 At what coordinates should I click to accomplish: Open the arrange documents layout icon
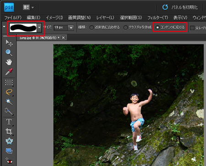click(26, 7)
